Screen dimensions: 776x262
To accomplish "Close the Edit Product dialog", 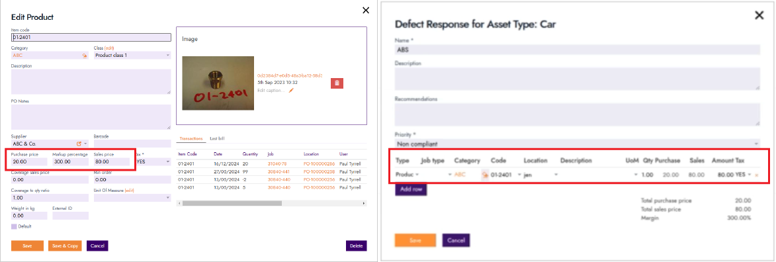I will click(366, 10).
